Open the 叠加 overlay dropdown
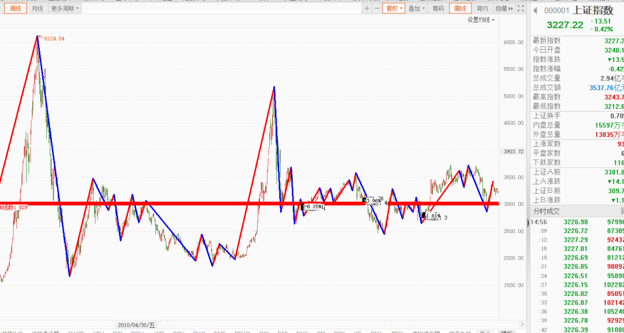 (417, 9)
